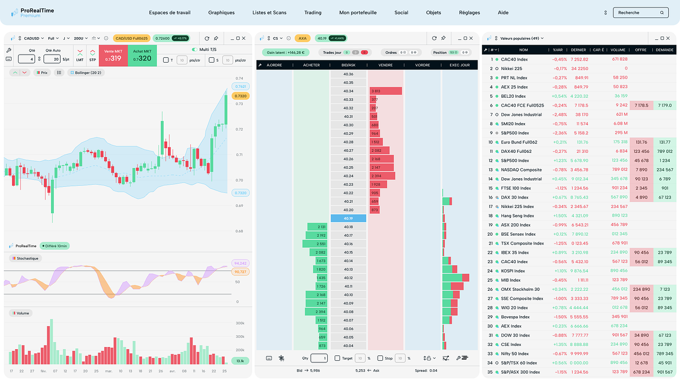Open the CADUSD symbol dropdown
The image size is (680, 382).
point(33,38)
